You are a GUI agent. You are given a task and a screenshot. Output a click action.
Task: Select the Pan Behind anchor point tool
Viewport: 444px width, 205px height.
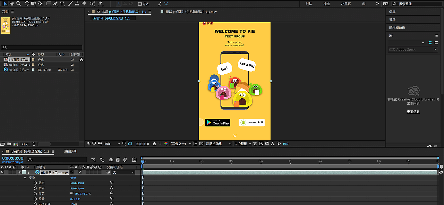(x=41, y=3)
